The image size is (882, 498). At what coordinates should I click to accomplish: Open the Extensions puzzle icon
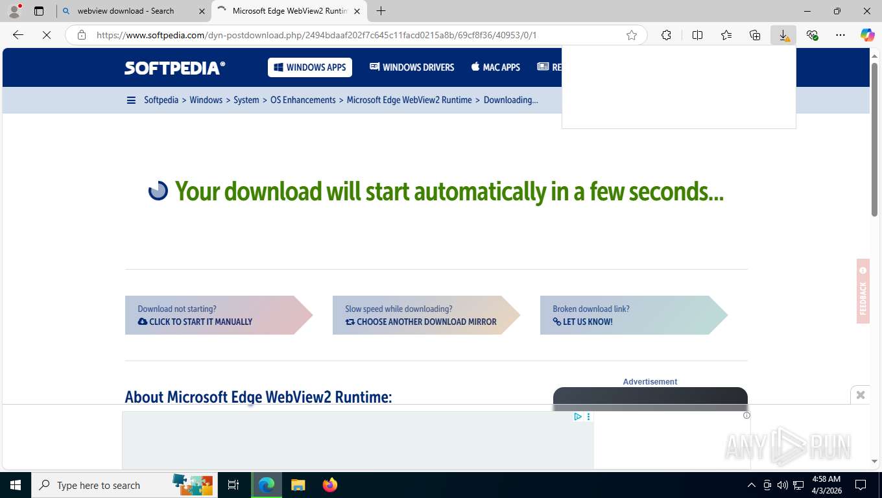click(x=666, y=35)
